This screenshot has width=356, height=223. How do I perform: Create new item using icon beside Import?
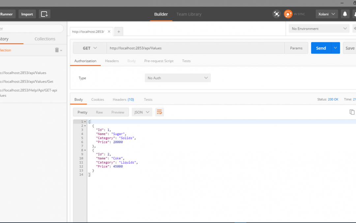(44, 14)
